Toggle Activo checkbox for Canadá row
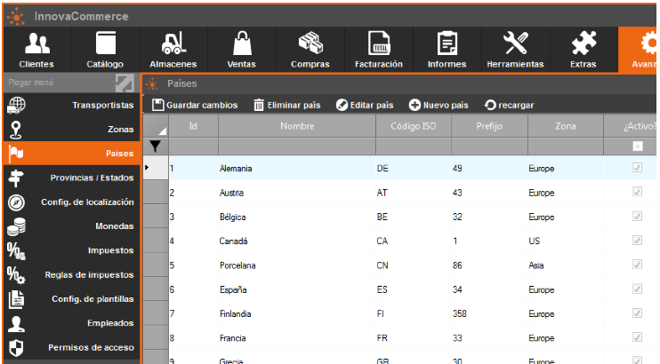Screen dimensions: 660x364 point(636,241)
